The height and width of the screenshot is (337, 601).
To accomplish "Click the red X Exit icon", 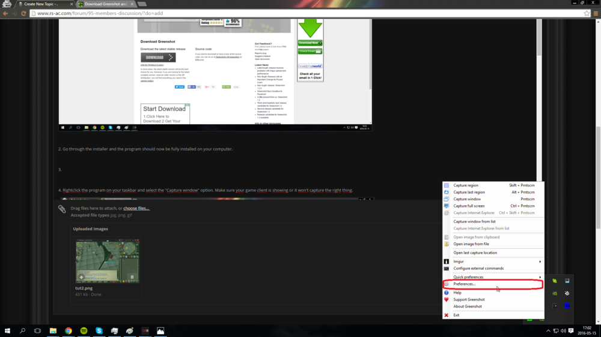I will 446,315.
